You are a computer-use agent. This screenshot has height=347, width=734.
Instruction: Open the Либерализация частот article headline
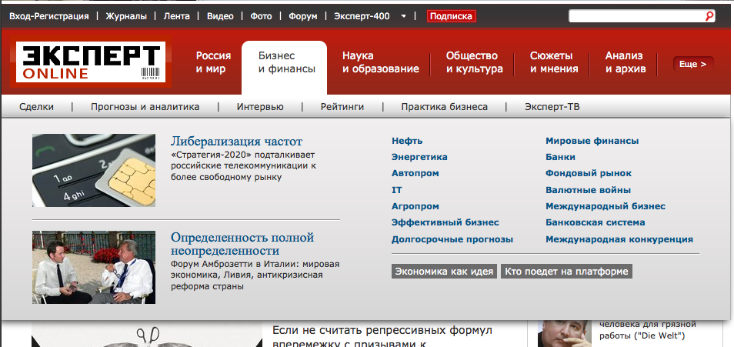coord(236,142)
